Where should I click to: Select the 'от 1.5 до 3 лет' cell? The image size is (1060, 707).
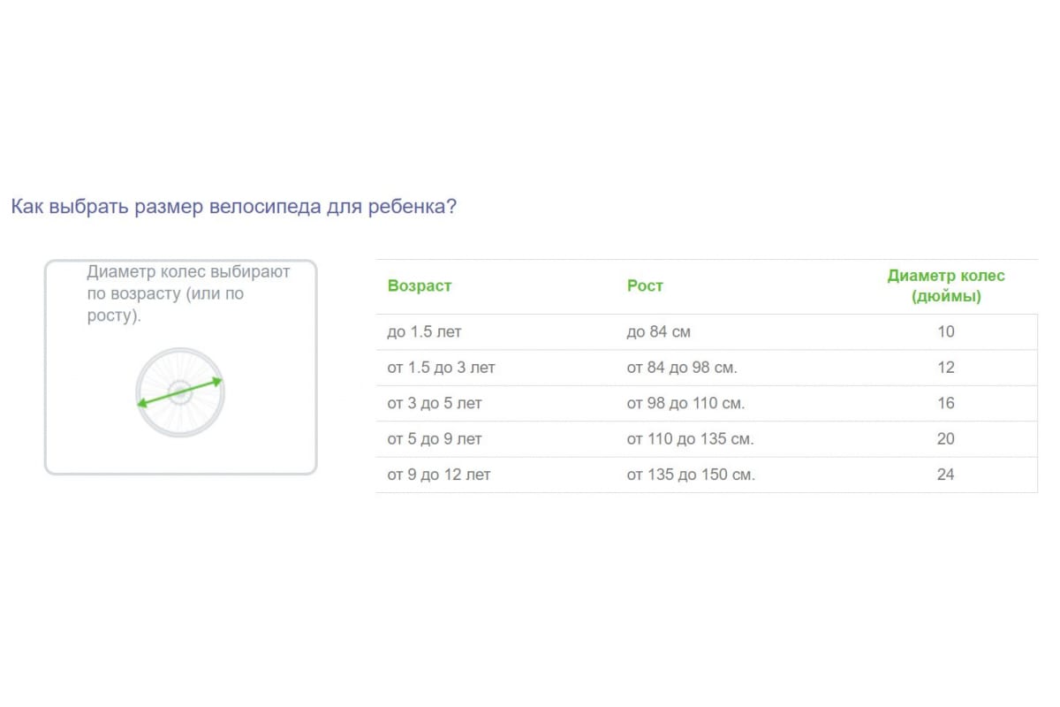tap(441, 368)
